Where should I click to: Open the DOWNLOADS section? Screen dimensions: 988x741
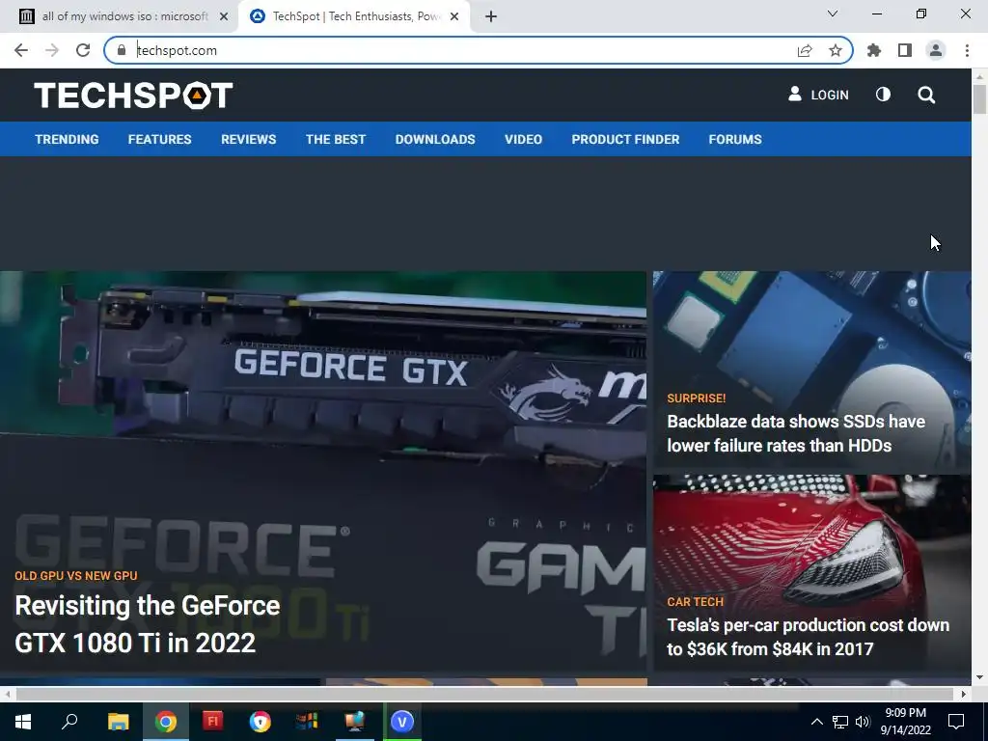[435, 139]
